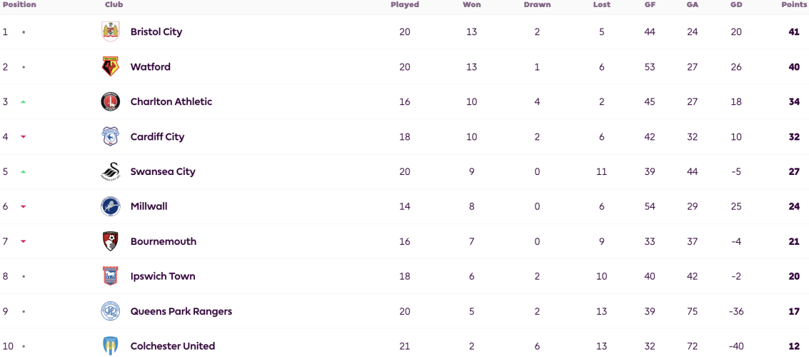Open the Millwall club name link
The height and width of the screenshot is (357, 809).
click(149, 206)
